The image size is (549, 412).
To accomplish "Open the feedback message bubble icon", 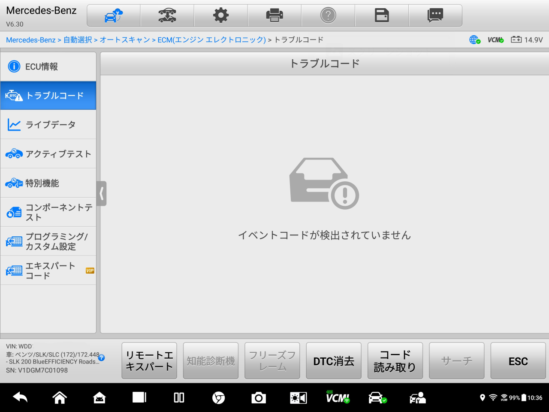I will (435, 16).
